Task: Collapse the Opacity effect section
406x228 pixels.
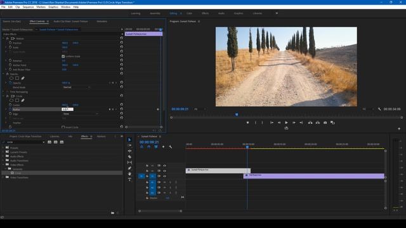Action: click(4, 74)
